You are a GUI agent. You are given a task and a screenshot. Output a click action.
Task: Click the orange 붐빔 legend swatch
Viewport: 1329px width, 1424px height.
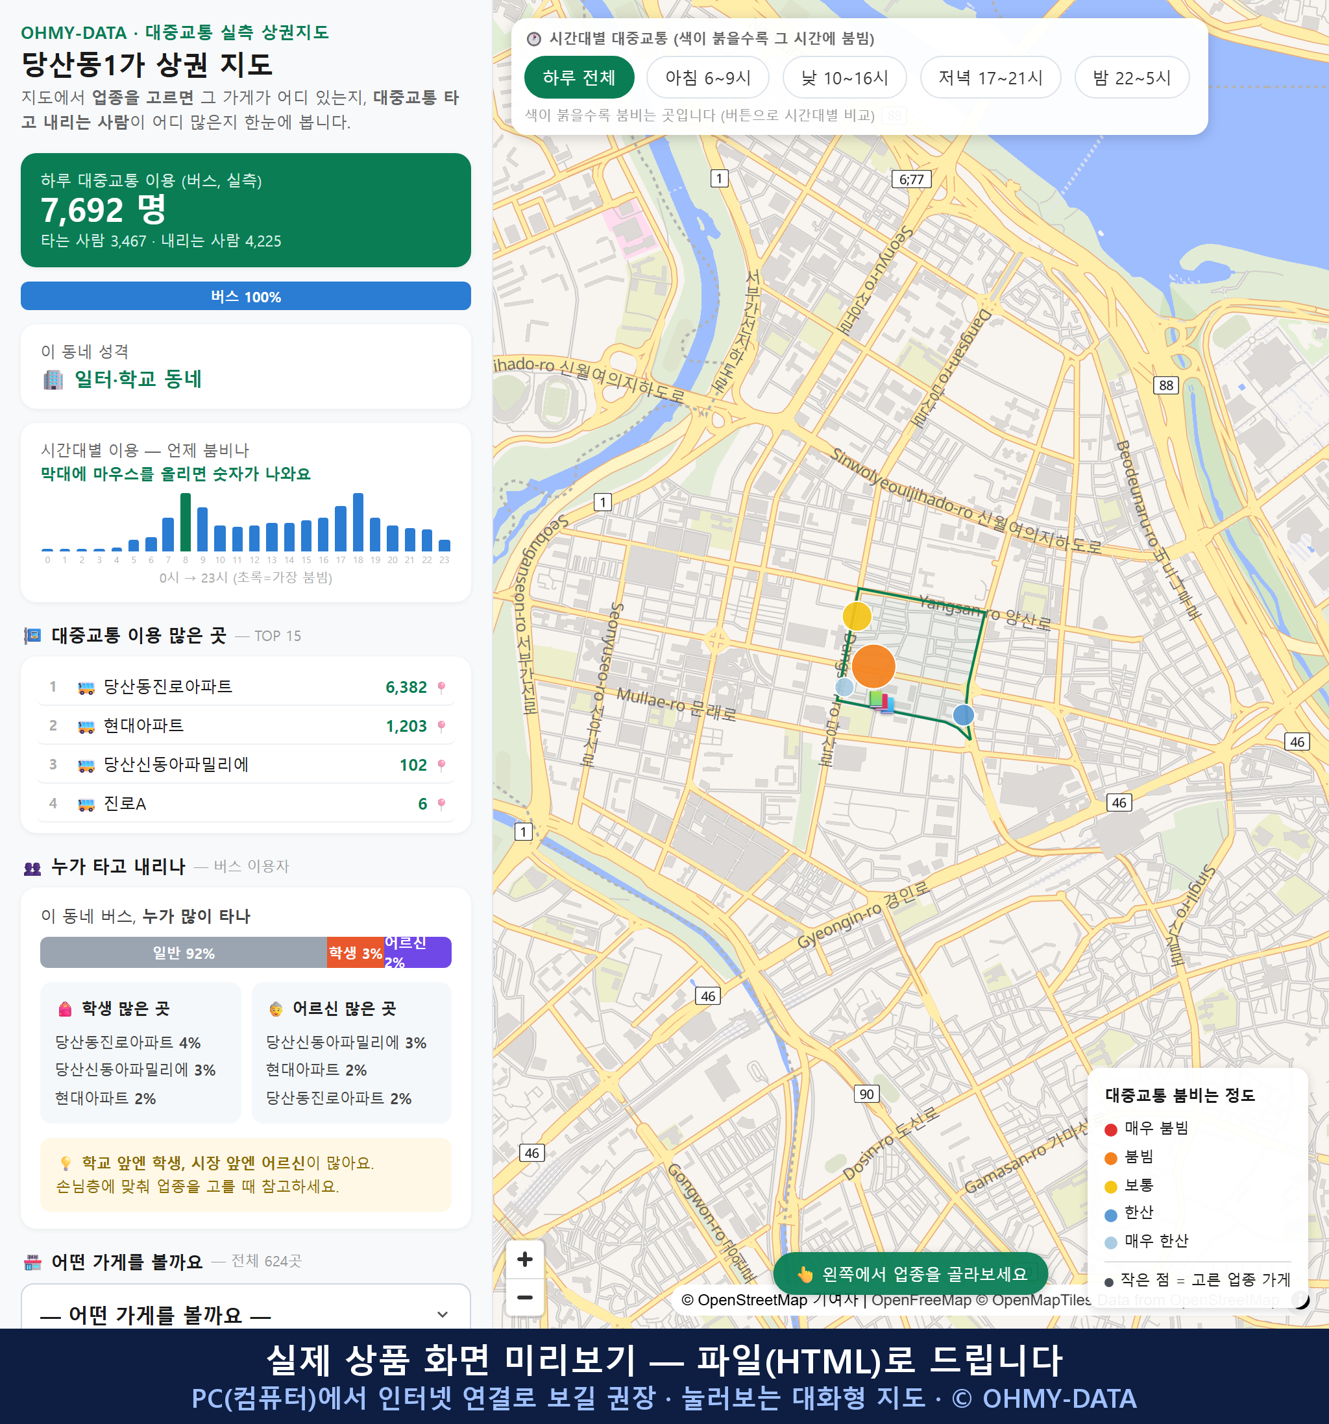(1111, 1158)
